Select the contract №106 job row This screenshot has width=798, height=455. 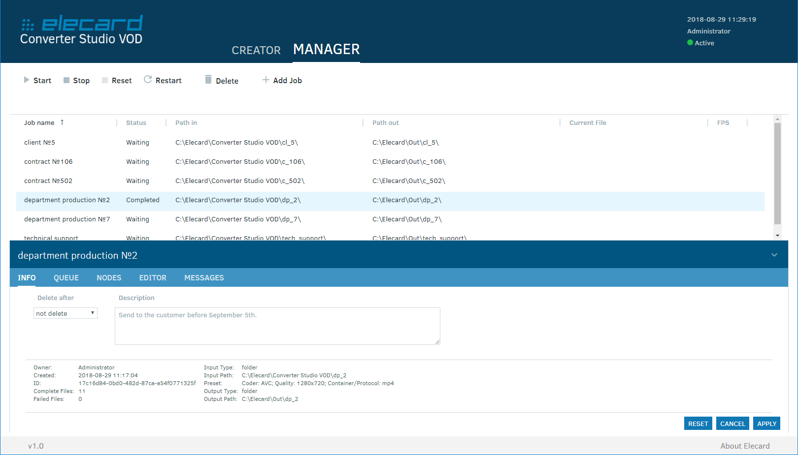tap(48, 162)
